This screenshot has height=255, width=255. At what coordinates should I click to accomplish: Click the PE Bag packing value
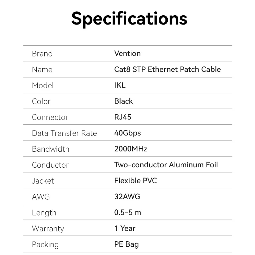[x=127, y=244]
